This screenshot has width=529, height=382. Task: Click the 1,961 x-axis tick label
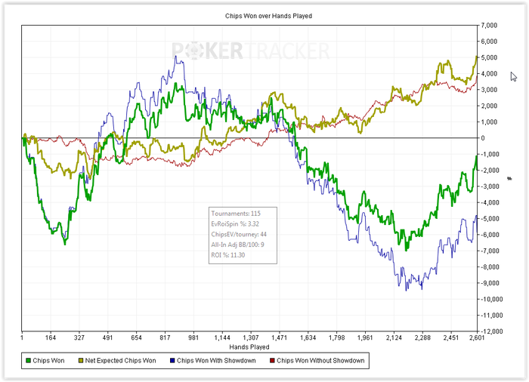(x=365, y=337)
